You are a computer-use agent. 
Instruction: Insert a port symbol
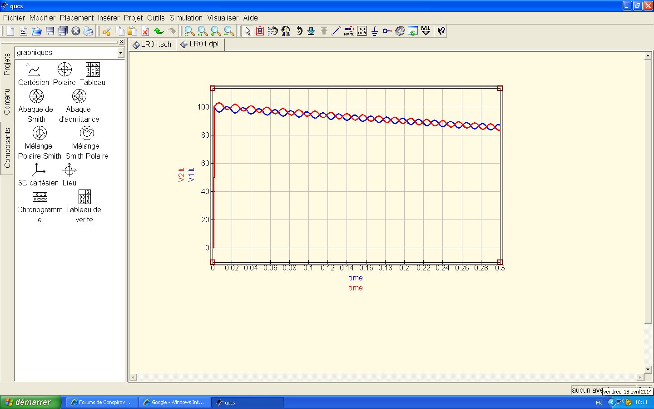click(387, 31)
